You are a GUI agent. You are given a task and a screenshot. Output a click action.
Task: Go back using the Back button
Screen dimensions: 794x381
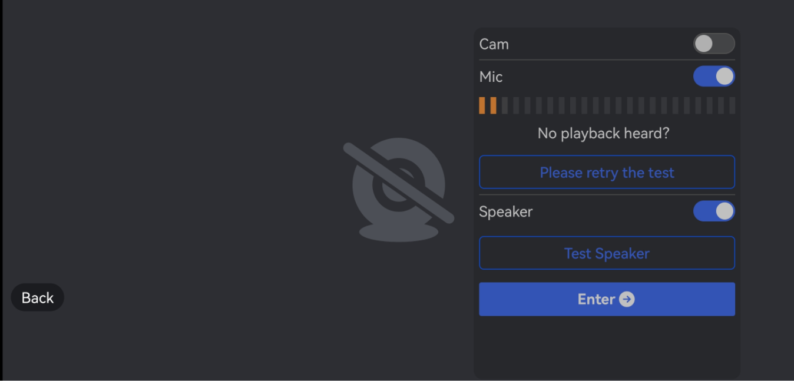[x=38, y=298]
